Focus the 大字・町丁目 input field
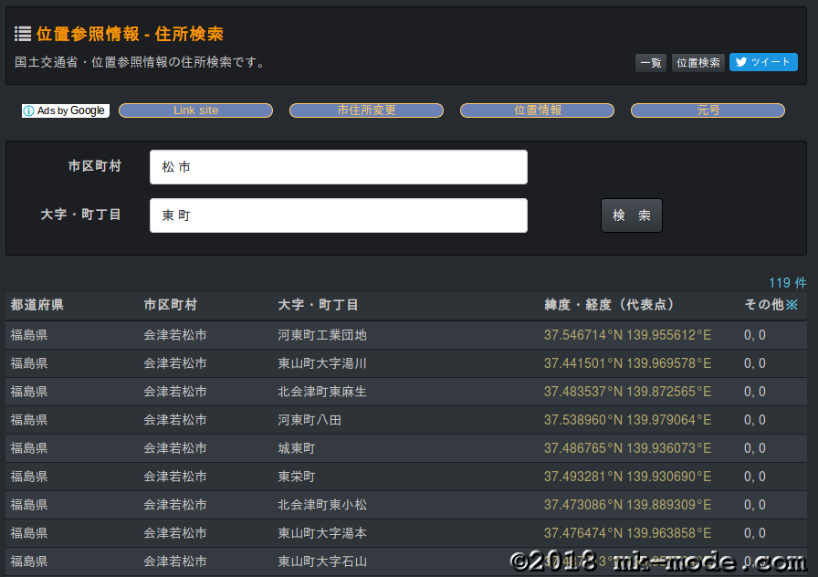The image size is (818, 577). (338, 215)
